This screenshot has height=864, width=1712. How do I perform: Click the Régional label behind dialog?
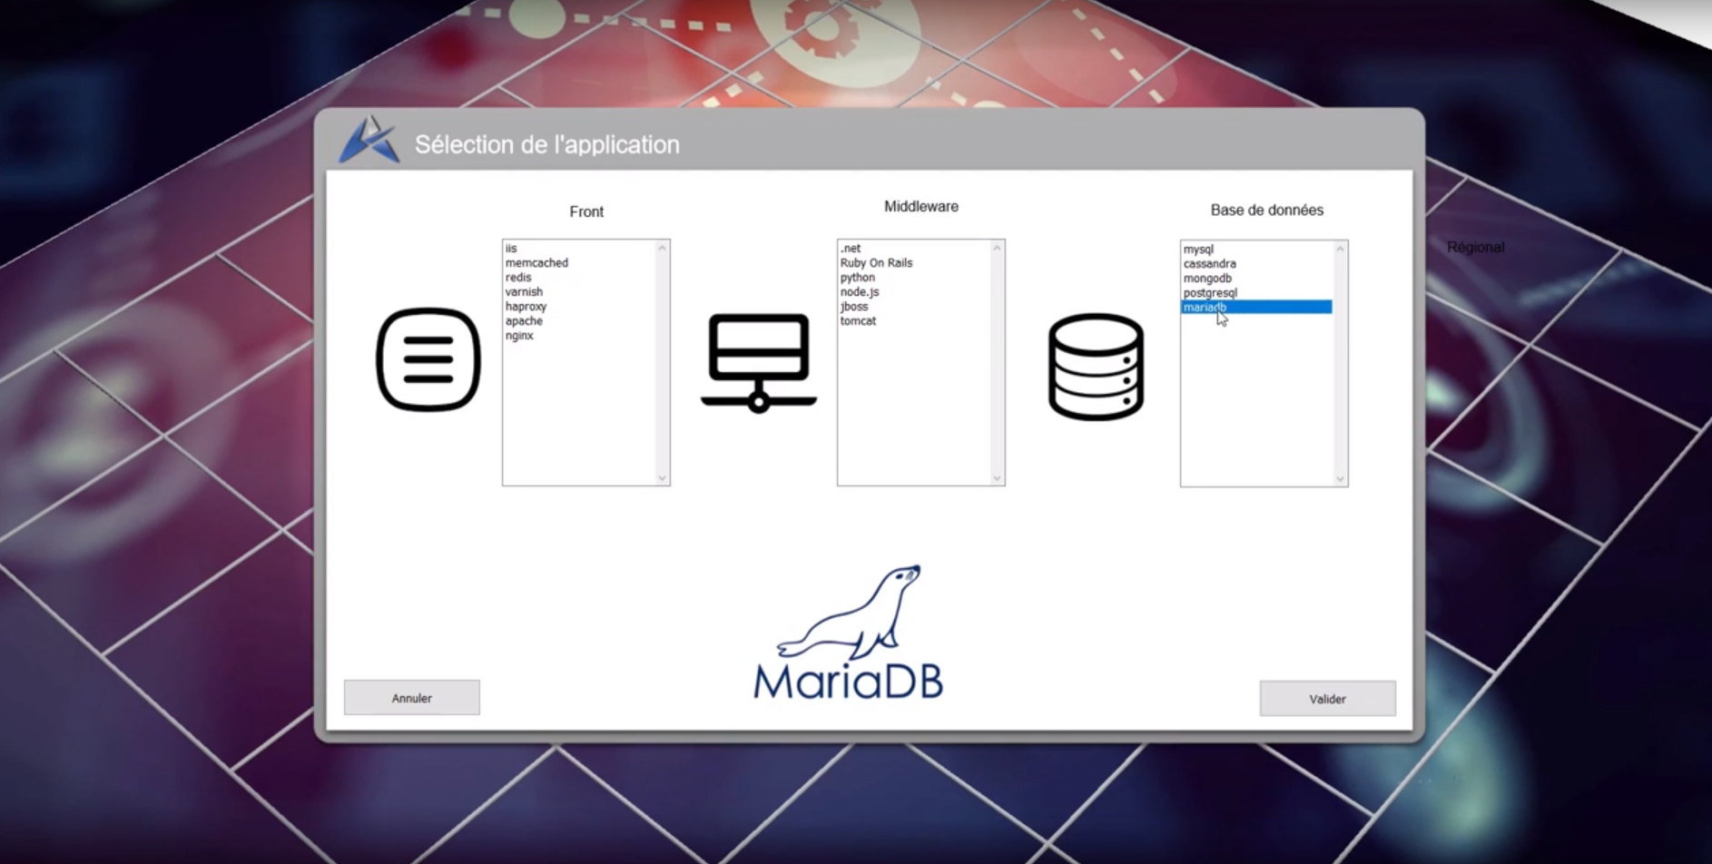point(1476,247)
